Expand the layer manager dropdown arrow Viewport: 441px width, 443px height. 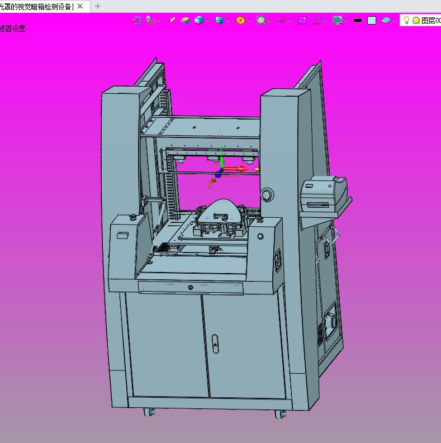tap(395, 21)
